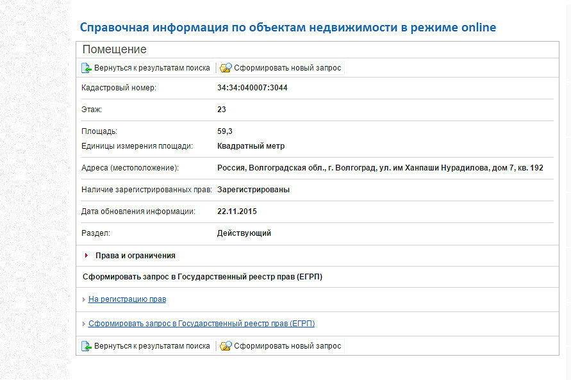The height and width of the screenshot is (380, 571).
Task: Click the Волгоград address value text
Action: pos(380,168)
